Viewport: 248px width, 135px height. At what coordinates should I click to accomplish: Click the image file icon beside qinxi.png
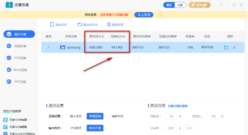click(x=63, y=47)
